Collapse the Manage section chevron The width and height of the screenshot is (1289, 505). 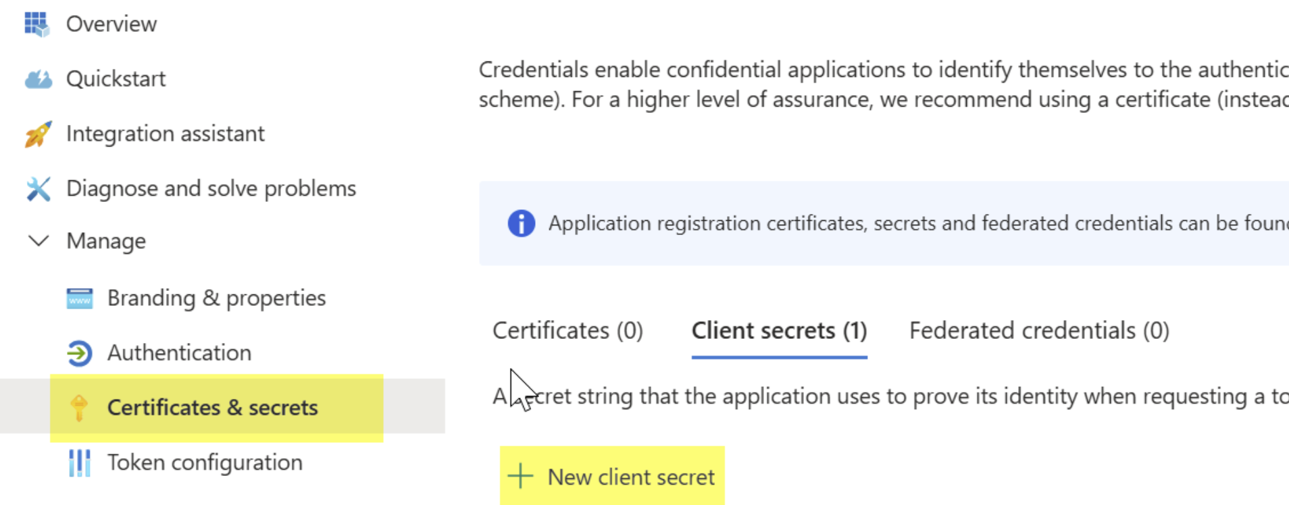click(39, 241)
